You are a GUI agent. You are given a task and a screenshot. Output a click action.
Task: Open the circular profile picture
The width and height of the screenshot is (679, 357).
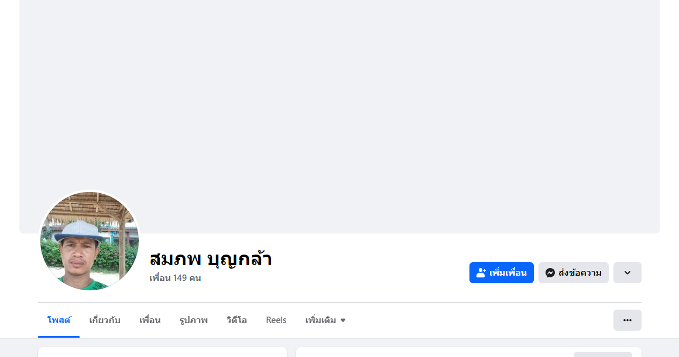pos(90,241)
